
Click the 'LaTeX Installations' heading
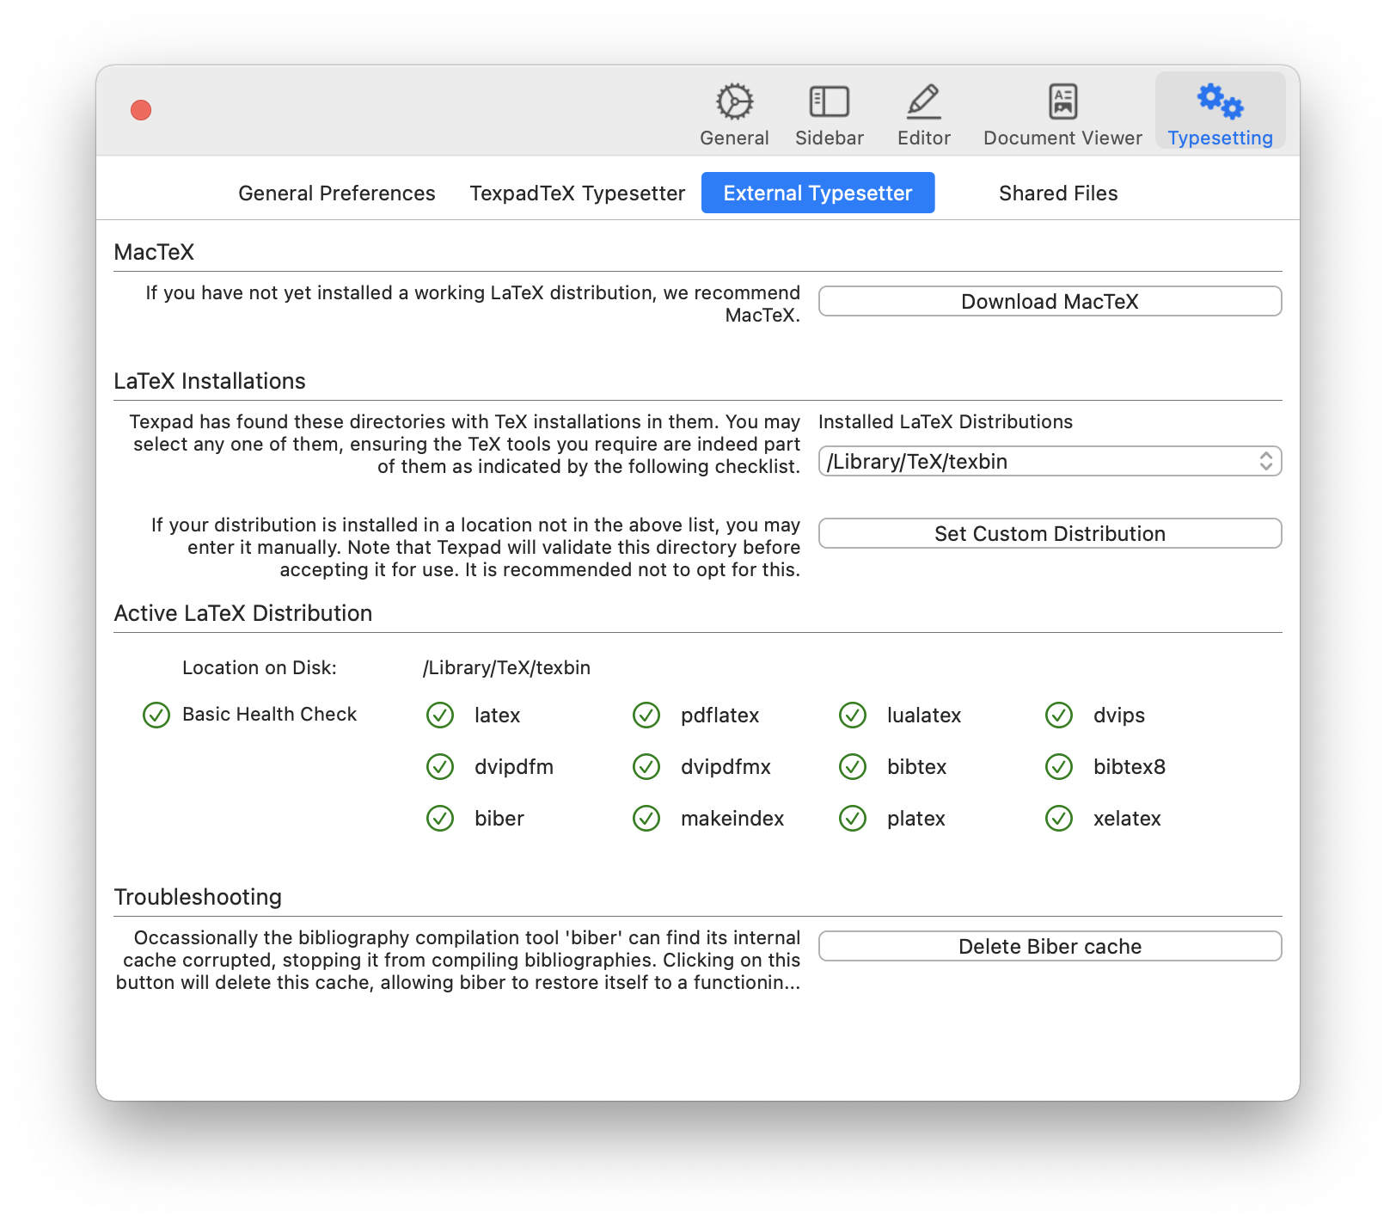(210, 381)
